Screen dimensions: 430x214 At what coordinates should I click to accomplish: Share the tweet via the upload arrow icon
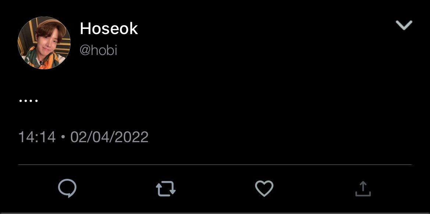[363, 189]
